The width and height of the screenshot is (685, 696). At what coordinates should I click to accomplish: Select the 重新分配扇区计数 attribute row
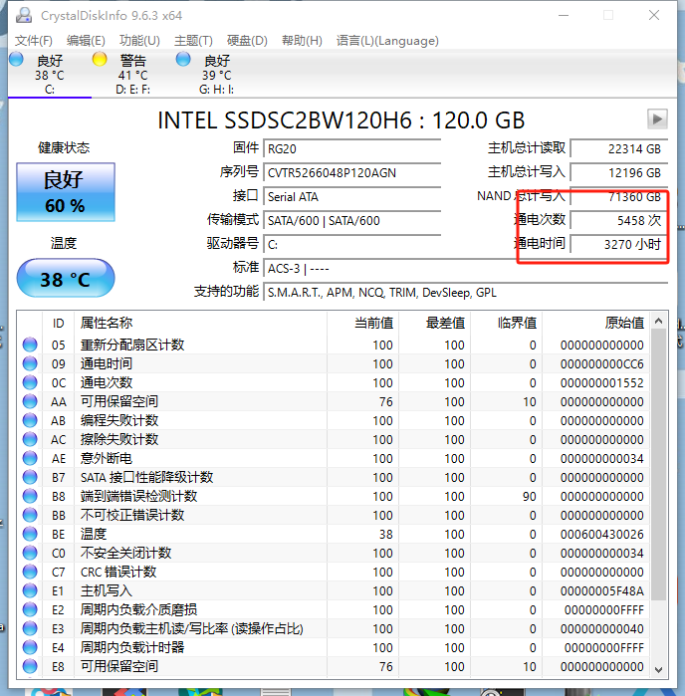point(334,345)
